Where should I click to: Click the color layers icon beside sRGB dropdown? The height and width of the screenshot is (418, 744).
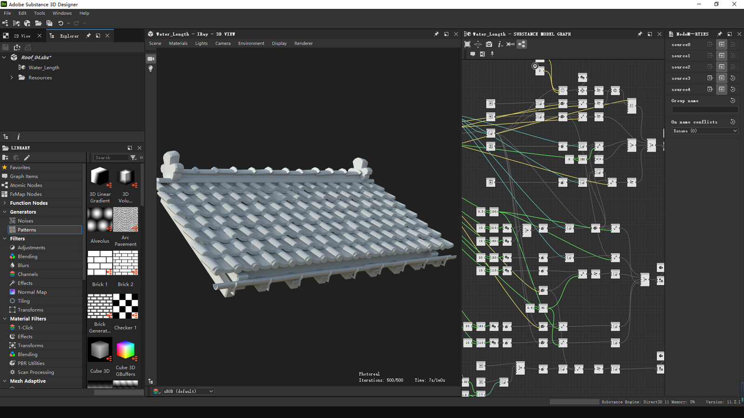(156, 392)
